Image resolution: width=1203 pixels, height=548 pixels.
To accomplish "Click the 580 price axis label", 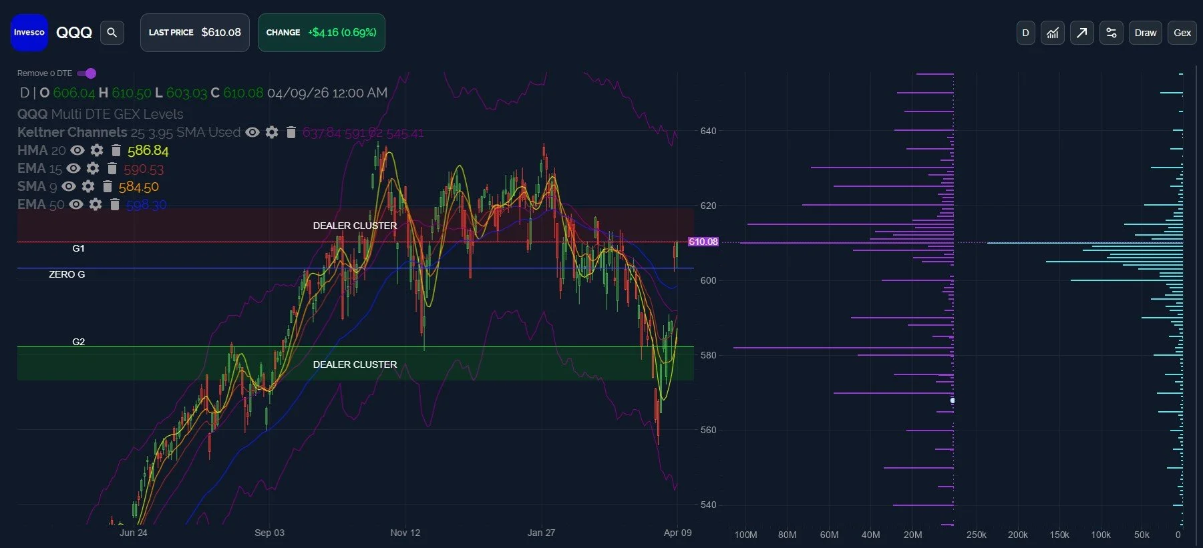I will 708,355.
